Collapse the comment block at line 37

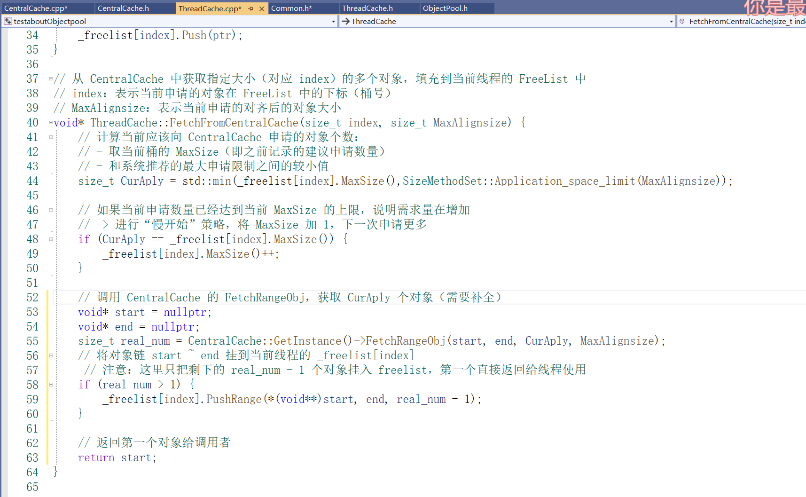tap(51, 79)
